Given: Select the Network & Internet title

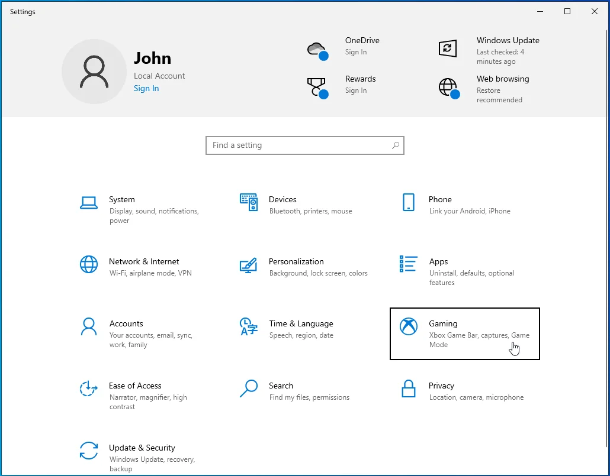Looking at the screenshot, I should tap(144, 261).
